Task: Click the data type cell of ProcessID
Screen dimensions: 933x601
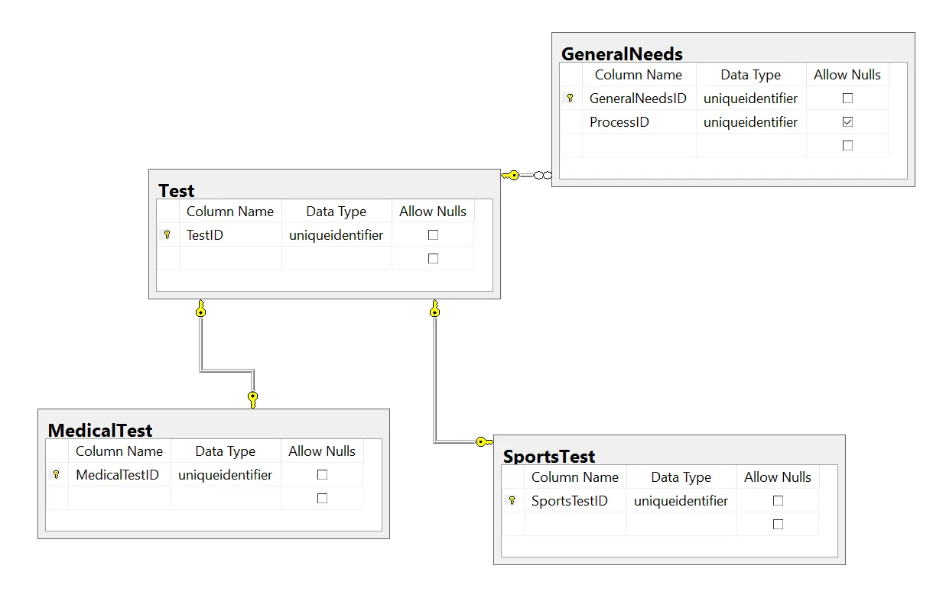Action: tap(751, 122)
